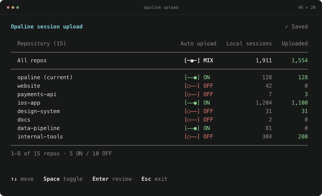Screen dimensions: 322x196
Task: Select the docs repository name
Action: tap(24, 119)
